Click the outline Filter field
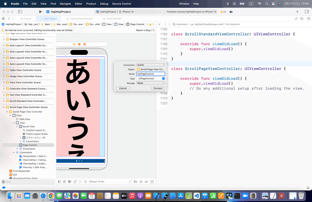The height and width of the screenshot is (202, 312). click(x=28, y=182)
